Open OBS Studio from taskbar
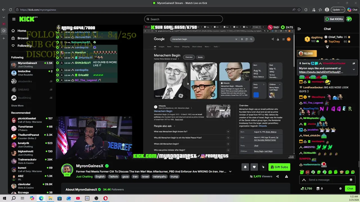360x202 pixels. coord(96,198)
